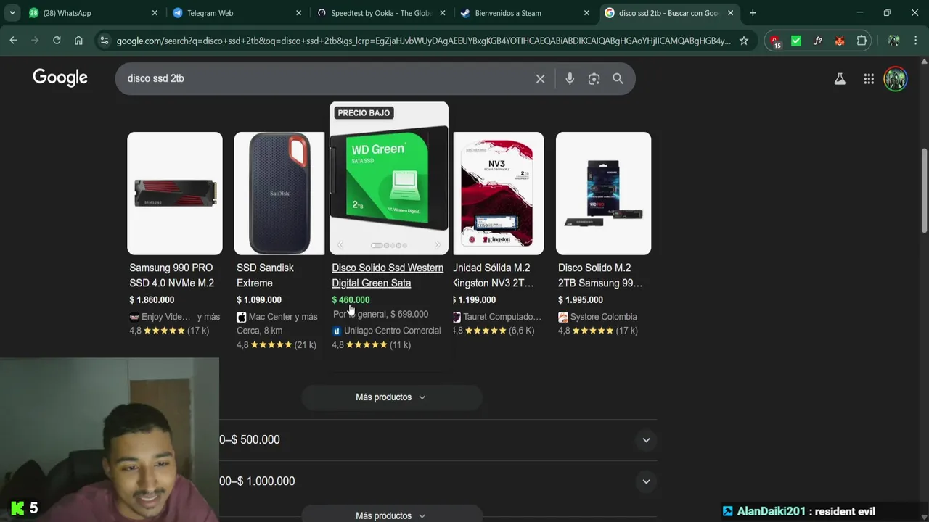Search by image with Google Lens
The image size is (929, 522).
tap(594, 78)
